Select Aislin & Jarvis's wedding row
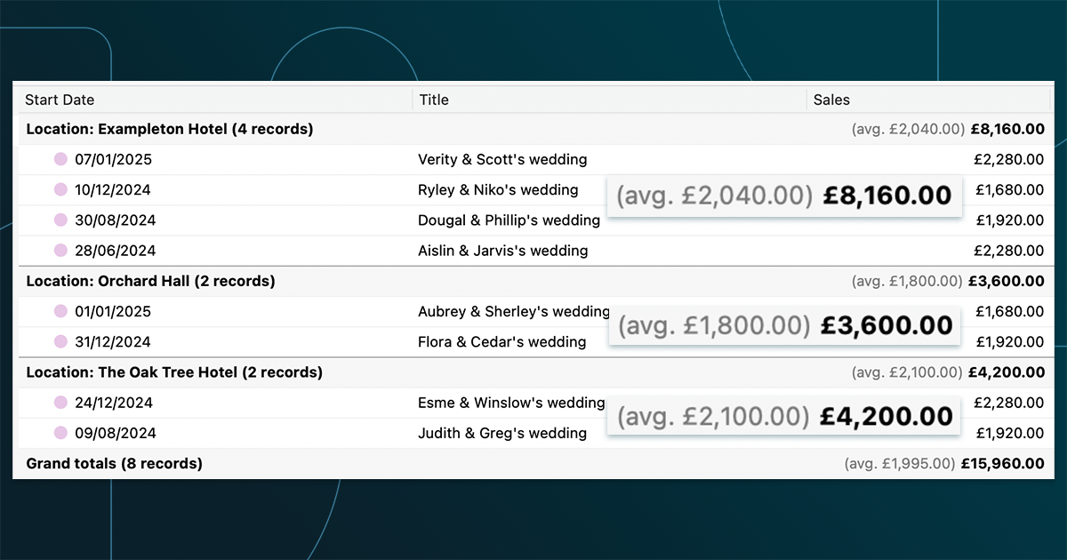 tap(502, 251)
